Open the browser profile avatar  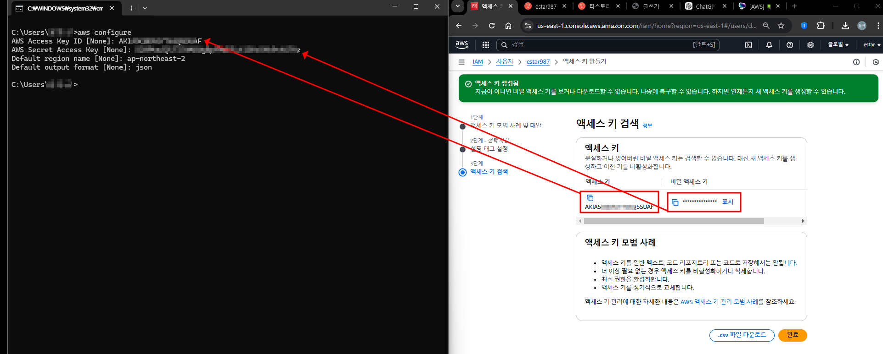tap(862, 26)
